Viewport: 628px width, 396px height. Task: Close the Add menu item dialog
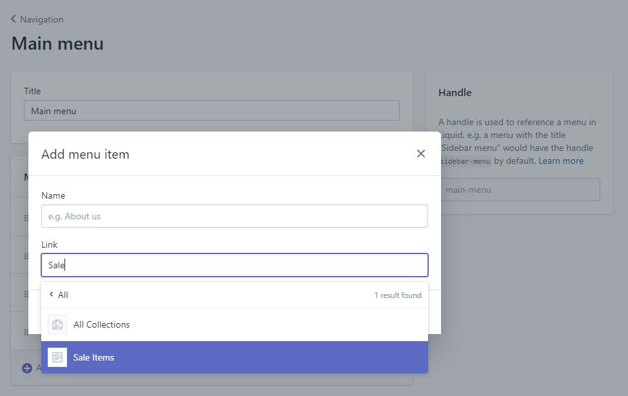[420, 153]
